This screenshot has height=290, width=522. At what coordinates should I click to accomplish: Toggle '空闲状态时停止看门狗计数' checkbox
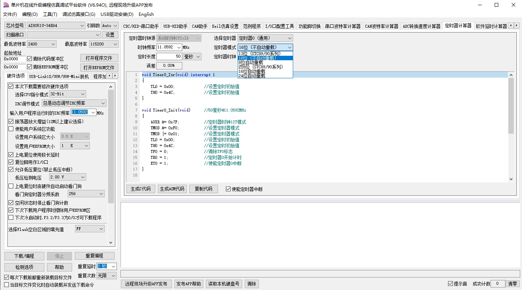[x=11, y=203]
